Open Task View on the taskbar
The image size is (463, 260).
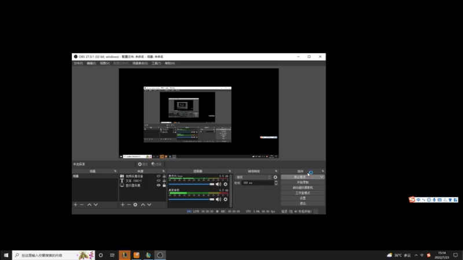(x=112, y=255)
